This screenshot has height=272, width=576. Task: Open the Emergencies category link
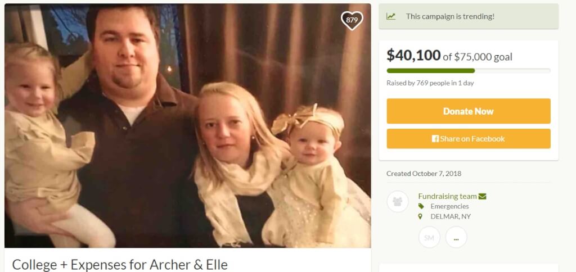[449, 206]
